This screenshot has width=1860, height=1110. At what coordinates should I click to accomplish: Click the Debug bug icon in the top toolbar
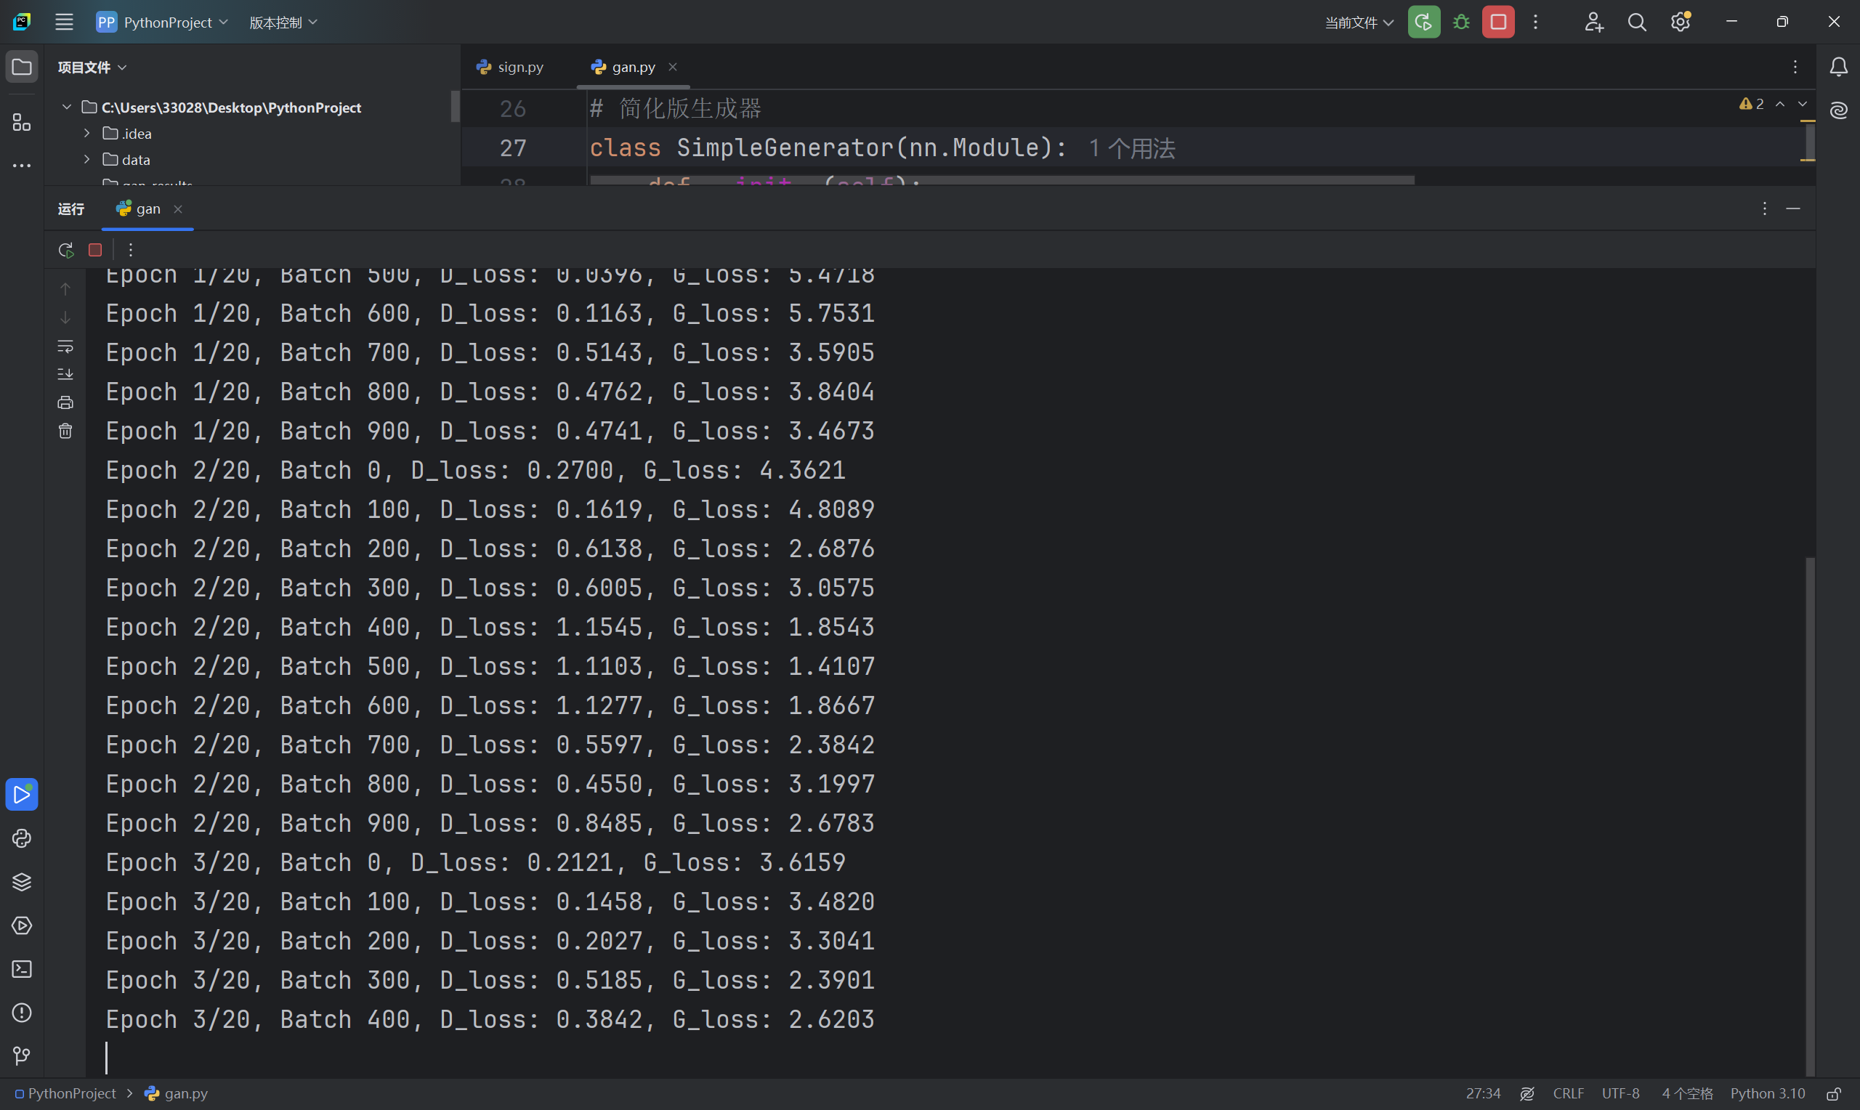[1460, 23]
